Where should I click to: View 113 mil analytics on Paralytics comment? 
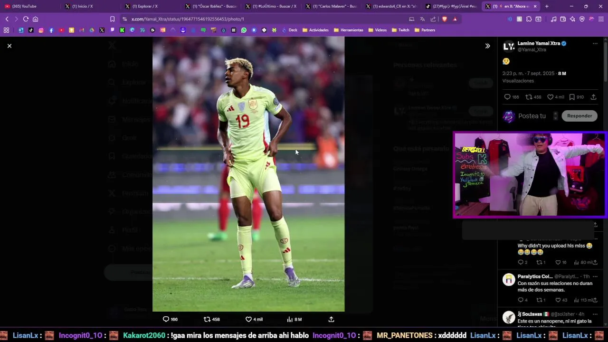(x=583, y=300)
